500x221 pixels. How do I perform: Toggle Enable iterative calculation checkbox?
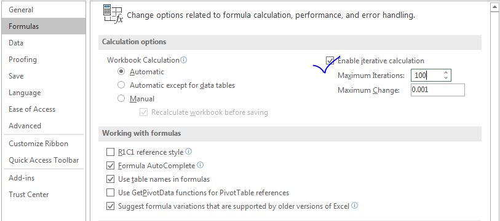330,61
